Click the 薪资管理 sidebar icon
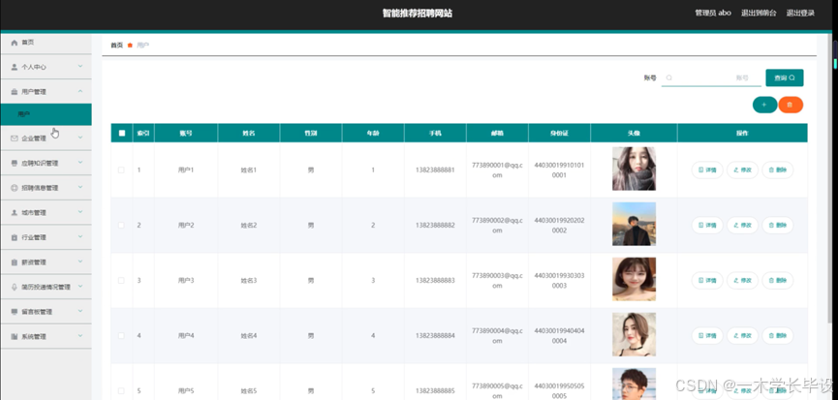Image resolution: width=838 pixels, height=400 pixels. pos(15,262)
